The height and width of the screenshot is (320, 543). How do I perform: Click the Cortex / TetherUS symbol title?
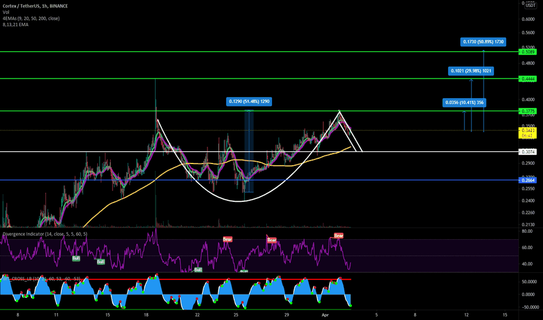36,6
